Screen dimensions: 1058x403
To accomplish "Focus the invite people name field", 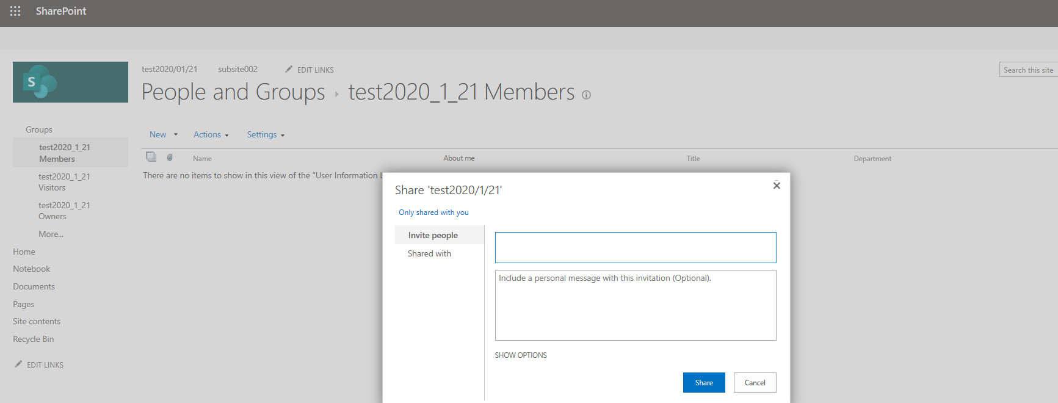I will (636, 247).
